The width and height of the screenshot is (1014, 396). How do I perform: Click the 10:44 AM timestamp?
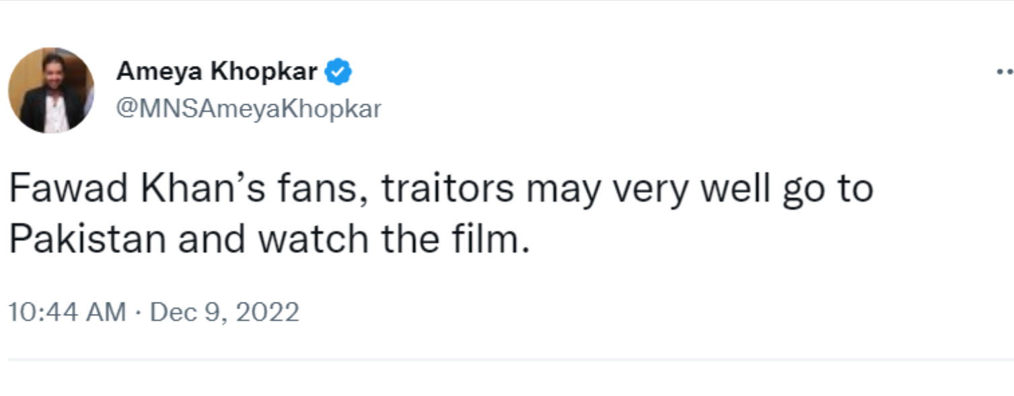[67, 312]
